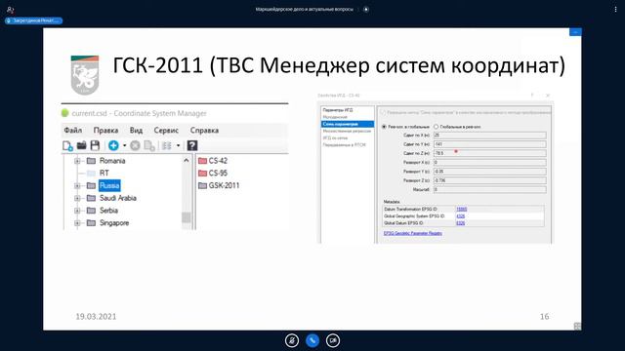The height and width of the screenshot is (351, 625).
Task: Click the Сдвиг по Z input field
Action: point(490,153)
